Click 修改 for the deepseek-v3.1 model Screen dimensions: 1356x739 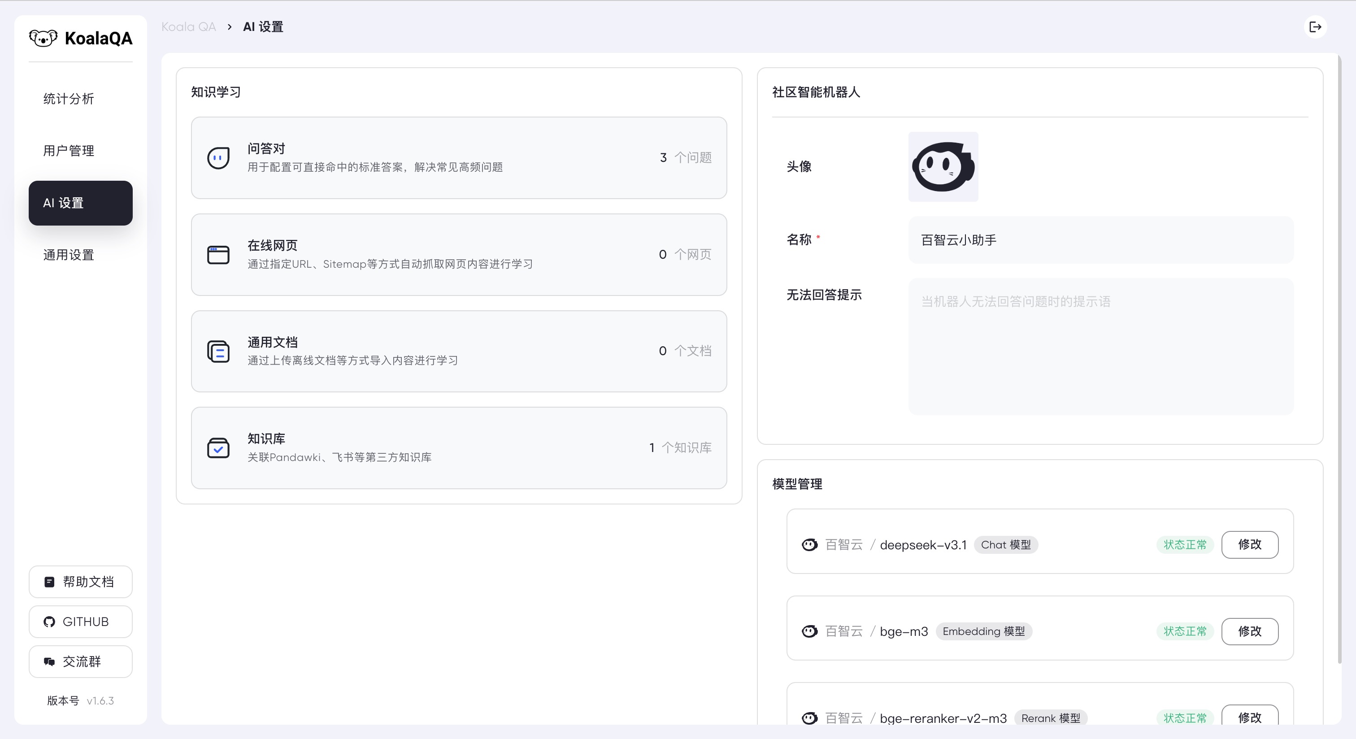[x=1250, y=545]
